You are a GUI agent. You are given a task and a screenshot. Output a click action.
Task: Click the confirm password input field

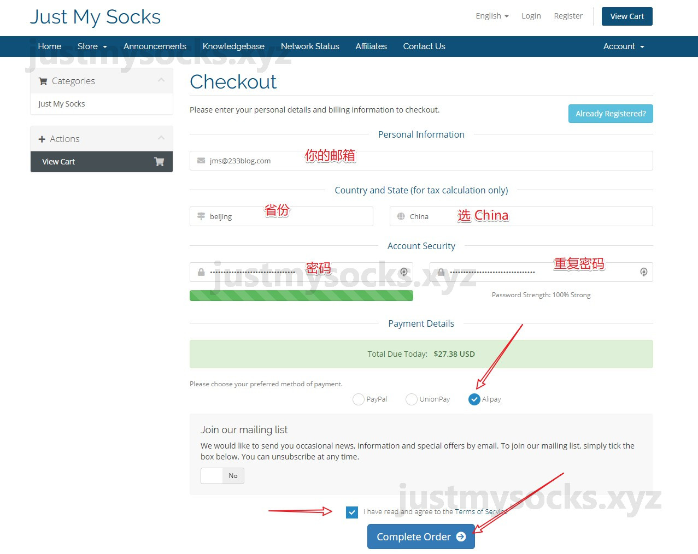coord(541,272)
